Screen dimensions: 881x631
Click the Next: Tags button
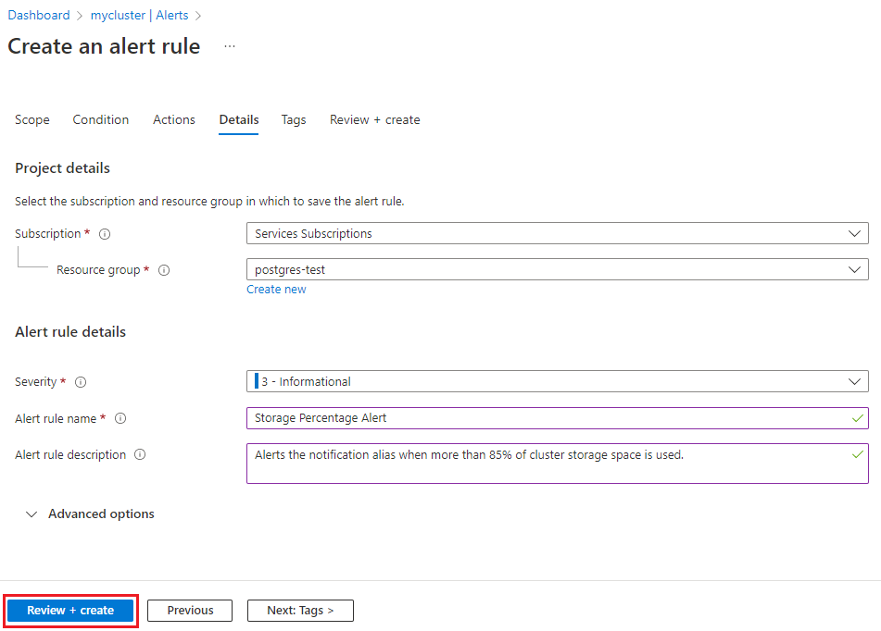click(x=299, y=610)
